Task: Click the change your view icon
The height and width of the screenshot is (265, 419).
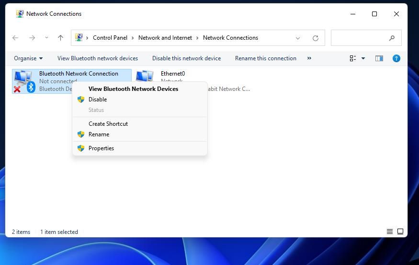Action: 353,58
